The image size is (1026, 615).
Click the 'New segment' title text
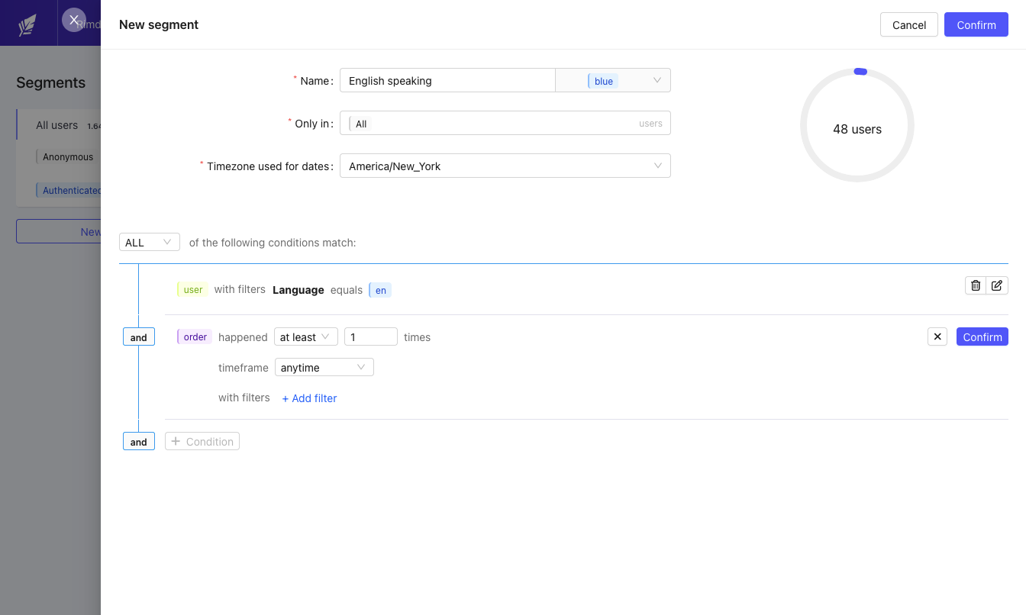(159, 24)
